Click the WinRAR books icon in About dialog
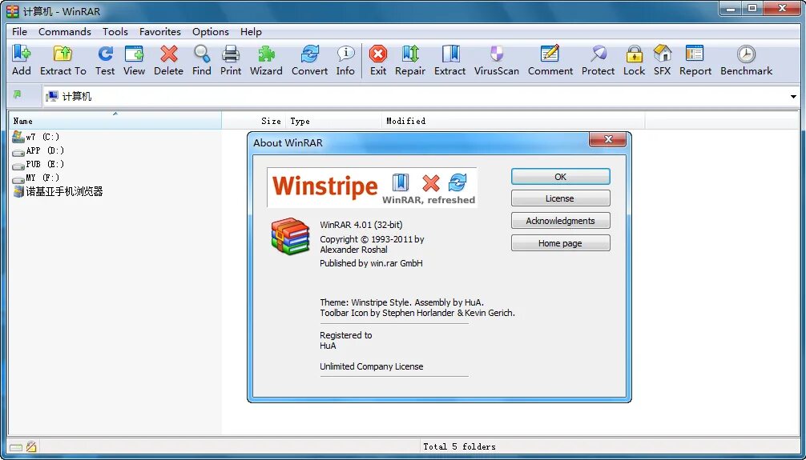806x460 pixels. pyautogui.click(x=290, y=237)
